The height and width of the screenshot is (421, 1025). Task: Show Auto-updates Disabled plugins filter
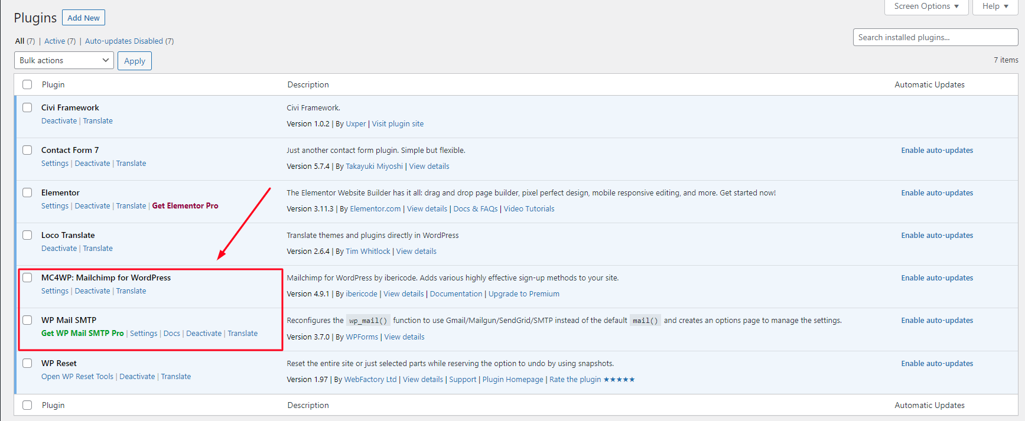coord(129,41)
